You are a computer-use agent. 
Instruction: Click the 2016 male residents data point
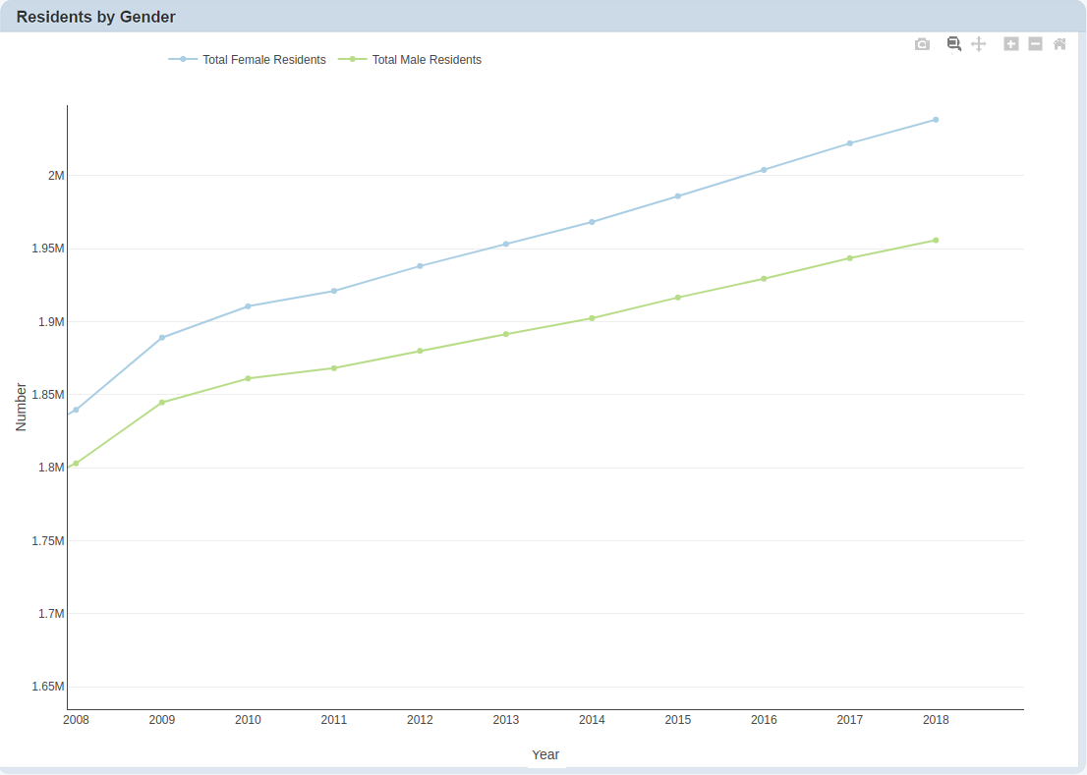[764, 279]
